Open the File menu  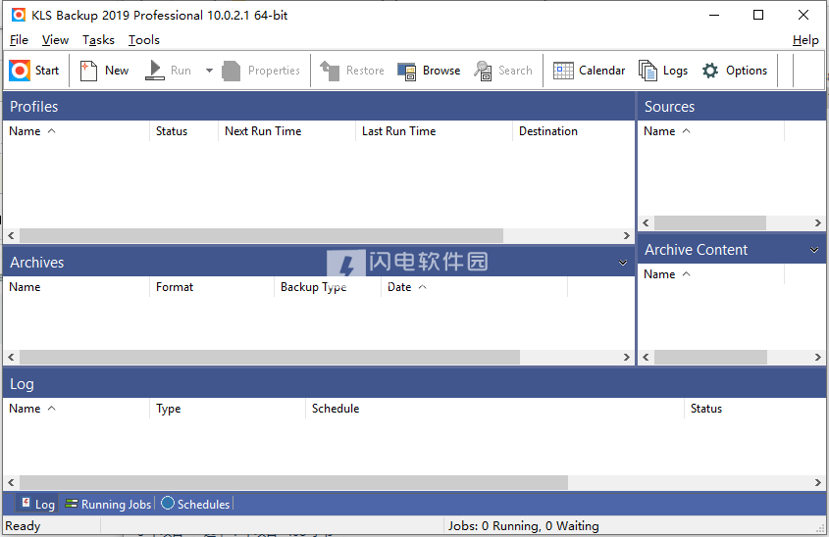pyautogui.click(x=19, y=40)
